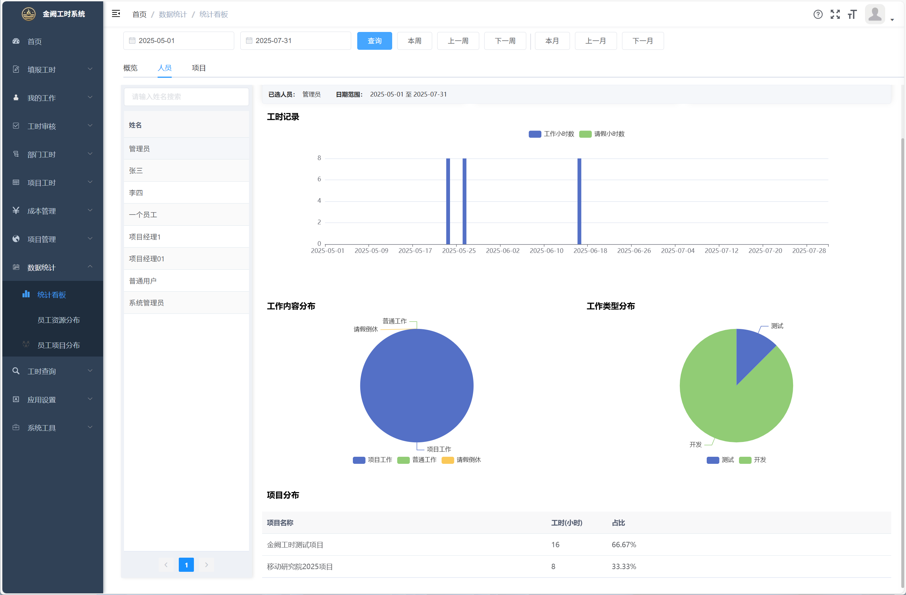Click the 统计看板 bar chart icon
The image size is (906, 595).
coord(26,294)
